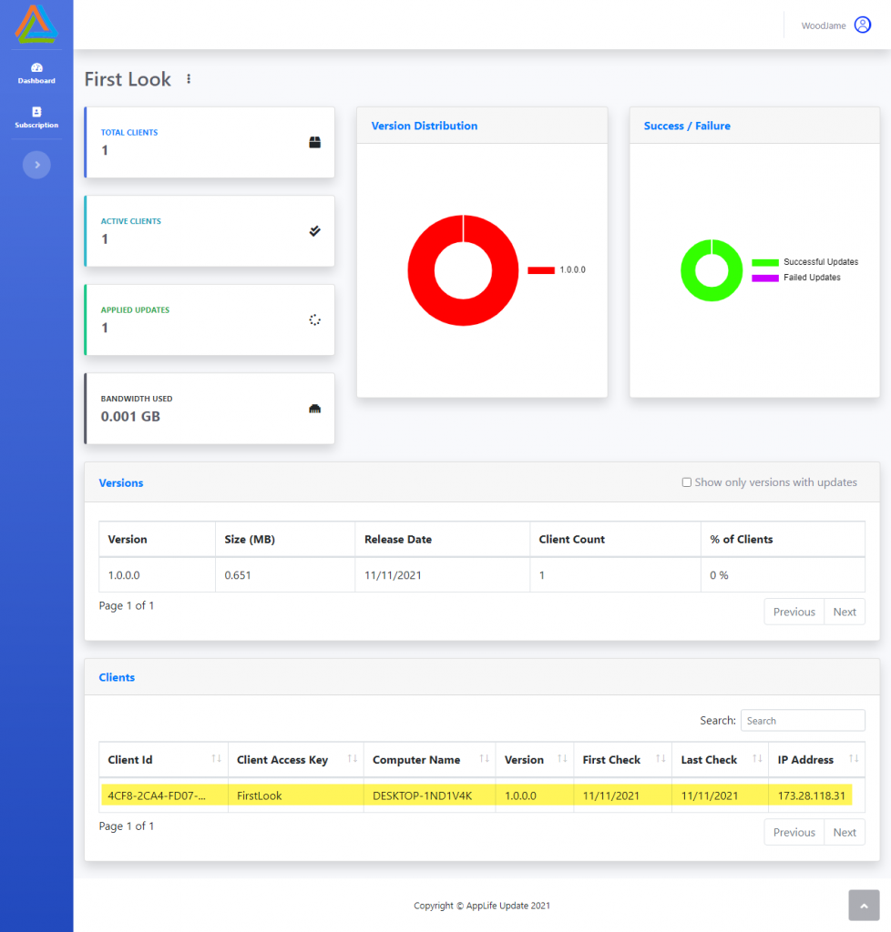The image size is (891, 932).
Task: Click the Bandwidth Used ethernet icon
Action: (314, 409)
